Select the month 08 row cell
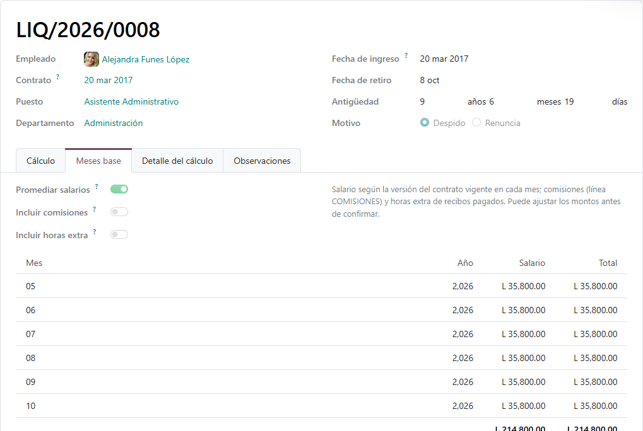The width and height of the screenshot is (643, 431). point(31,358)
